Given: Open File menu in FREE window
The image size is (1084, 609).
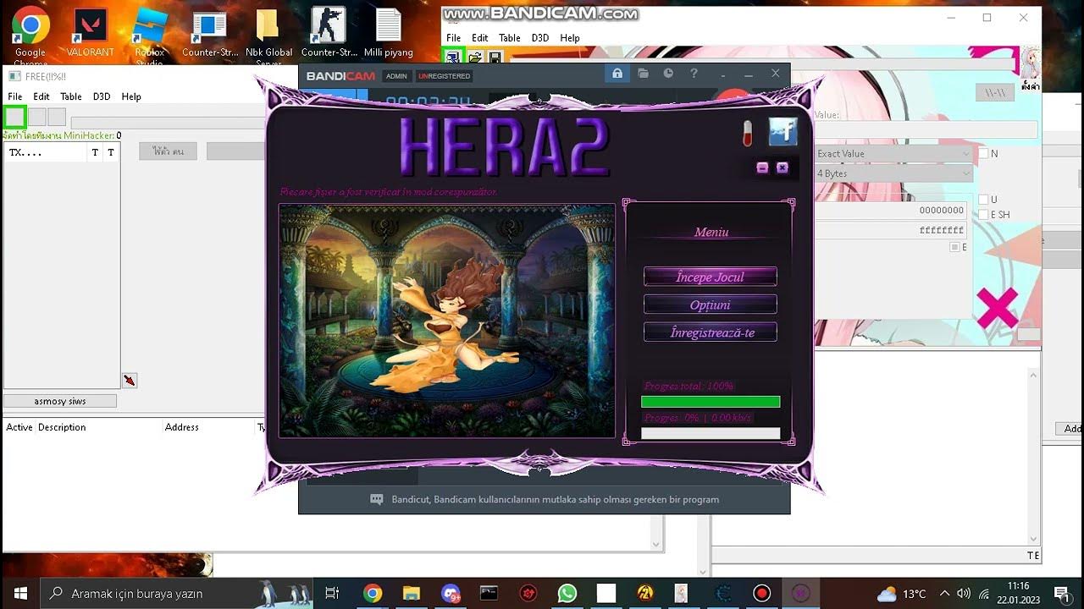Looking at the screenshot, I should tap(15, 96).
